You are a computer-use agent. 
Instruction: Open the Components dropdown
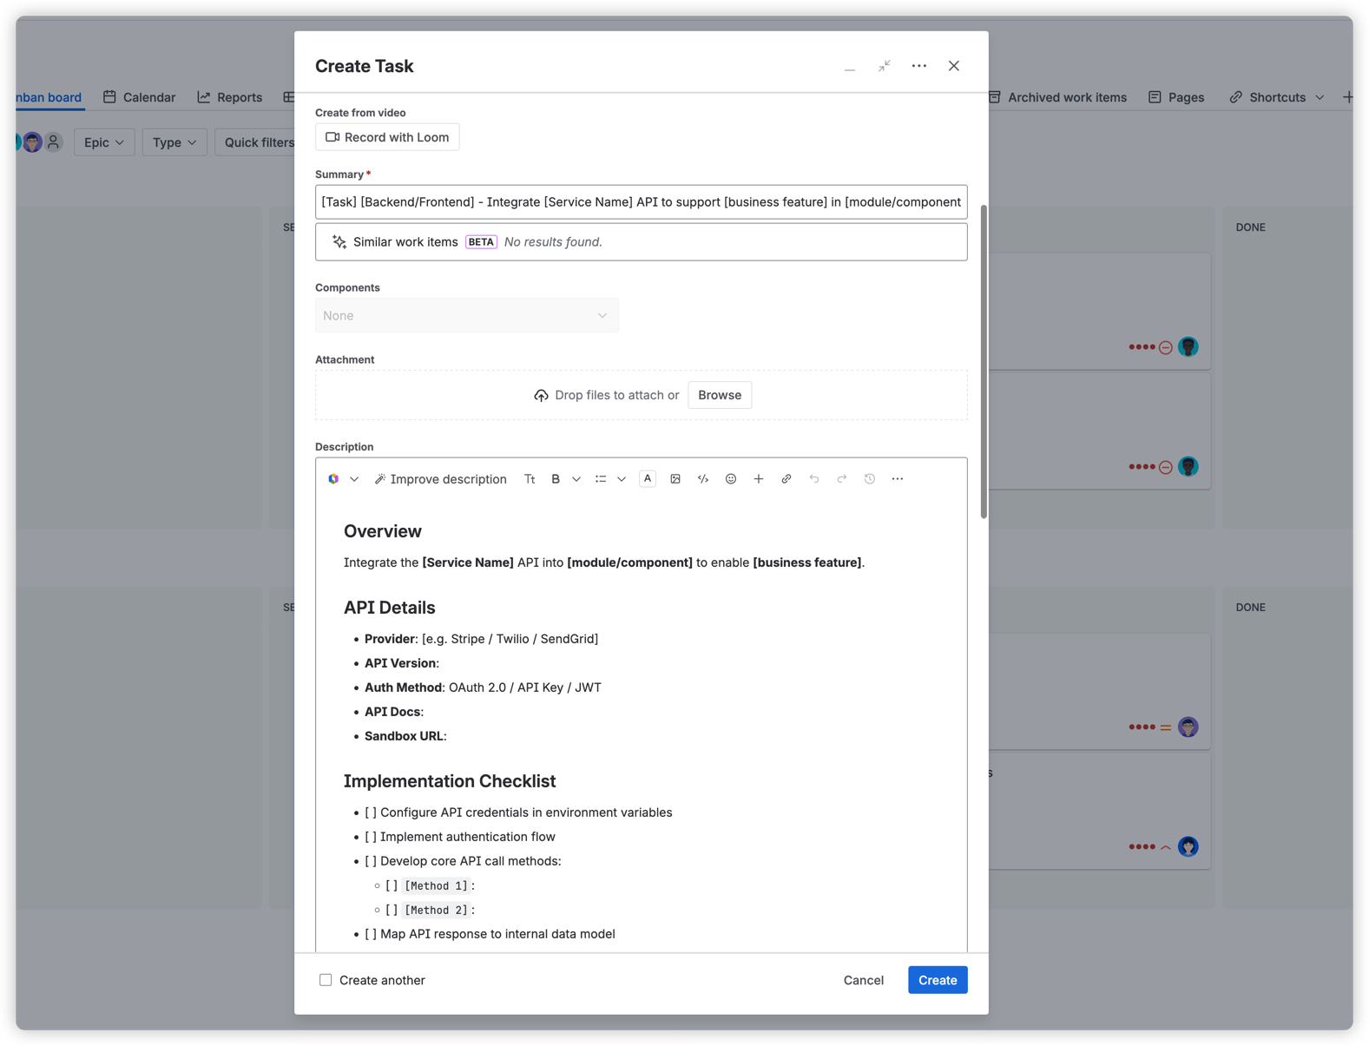pyautogui.click(x=467, y=315)
